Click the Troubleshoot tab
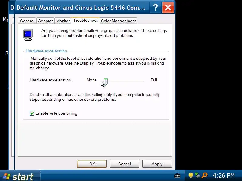This screenshot has width=242, height=181. [x=85, y=21]
